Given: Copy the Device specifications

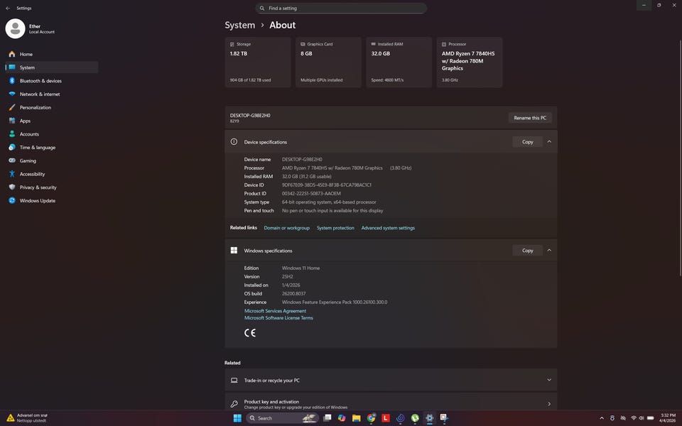Looking at the screenshot, I should (527, 142).
